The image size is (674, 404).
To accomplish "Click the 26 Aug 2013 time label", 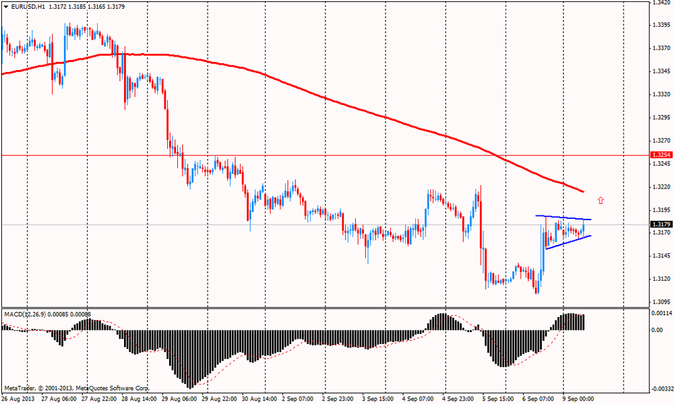I will tap(18, 399).
